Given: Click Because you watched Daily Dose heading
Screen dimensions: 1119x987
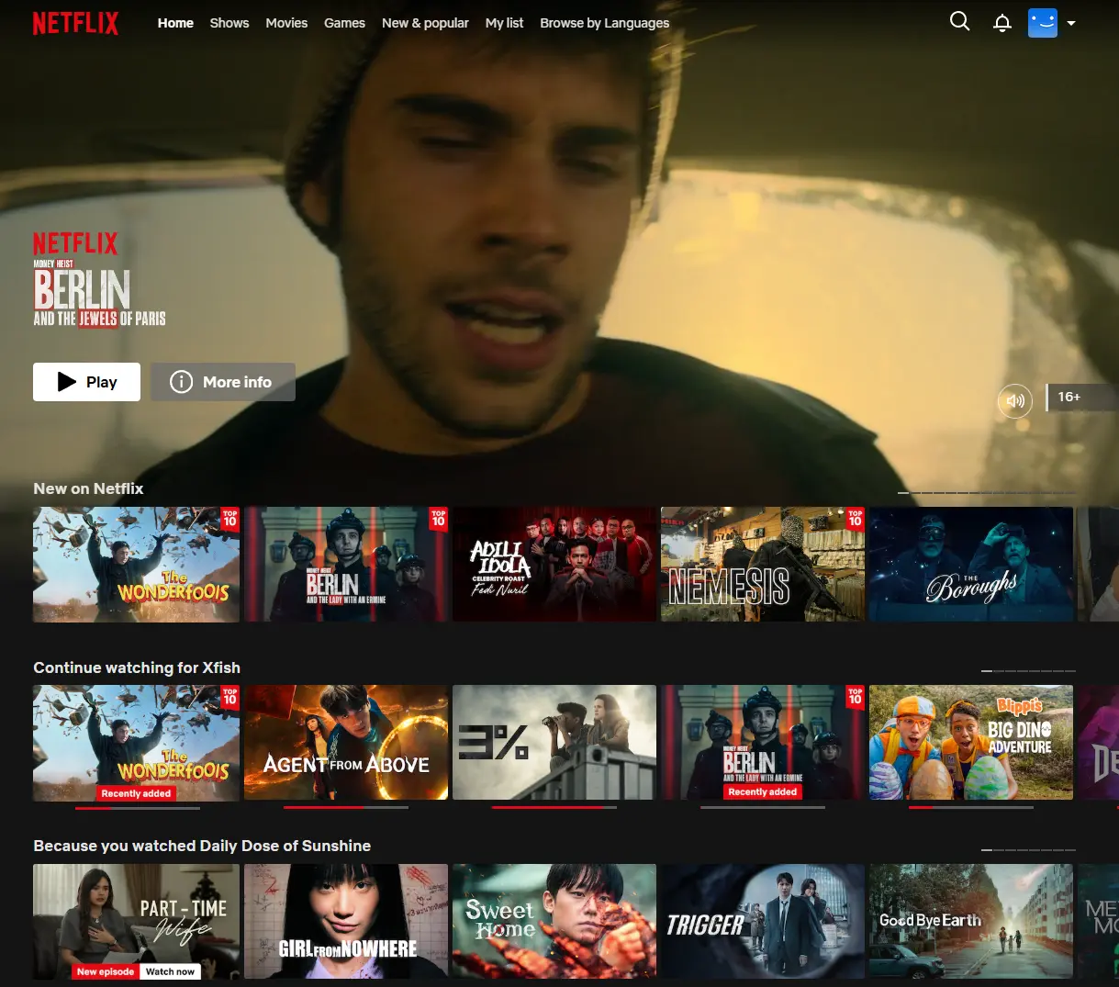Looking at the screenshot, I should 202,846.
